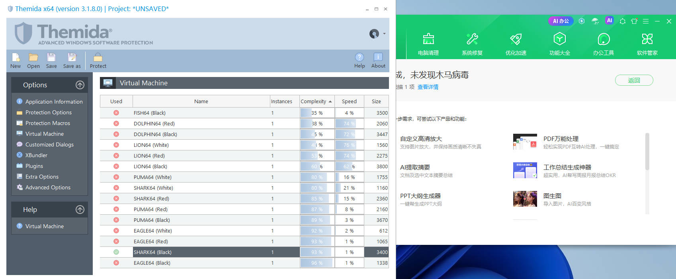Toggle Used status for SHARK64 (Red)
The width and height of the screenshot is (676, 279).
point(116,198)
